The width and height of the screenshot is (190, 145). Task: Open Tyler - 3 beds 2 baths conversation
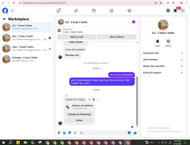click(x=27, y=49)
